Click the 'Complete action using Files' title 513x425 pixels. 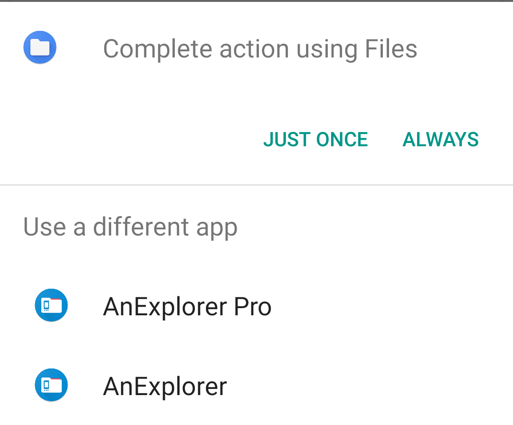[260, 48]
